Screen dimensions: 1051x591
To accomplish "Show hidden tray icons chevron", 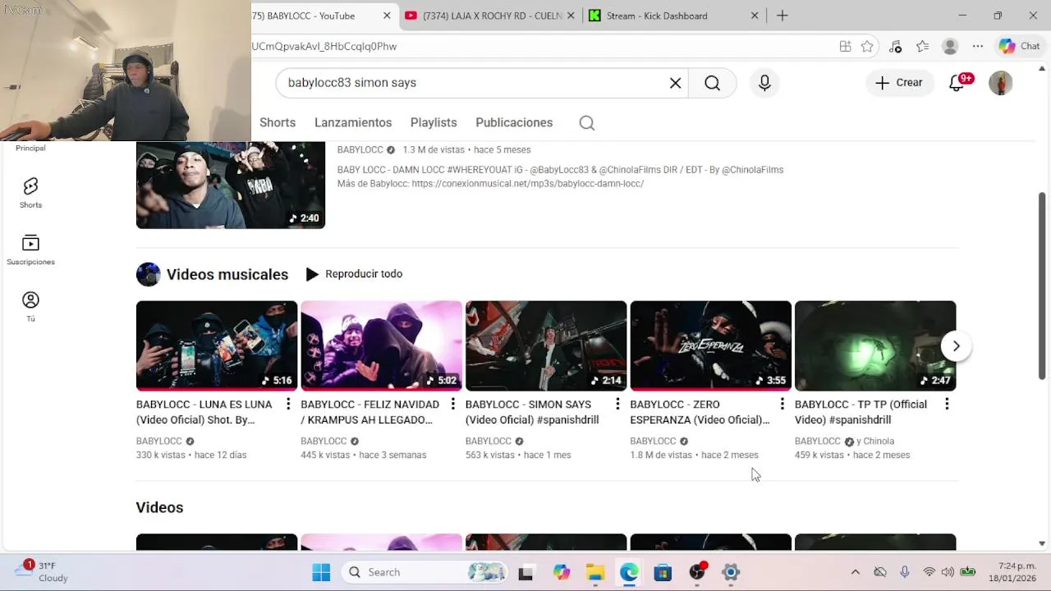I will pos(855,572).
